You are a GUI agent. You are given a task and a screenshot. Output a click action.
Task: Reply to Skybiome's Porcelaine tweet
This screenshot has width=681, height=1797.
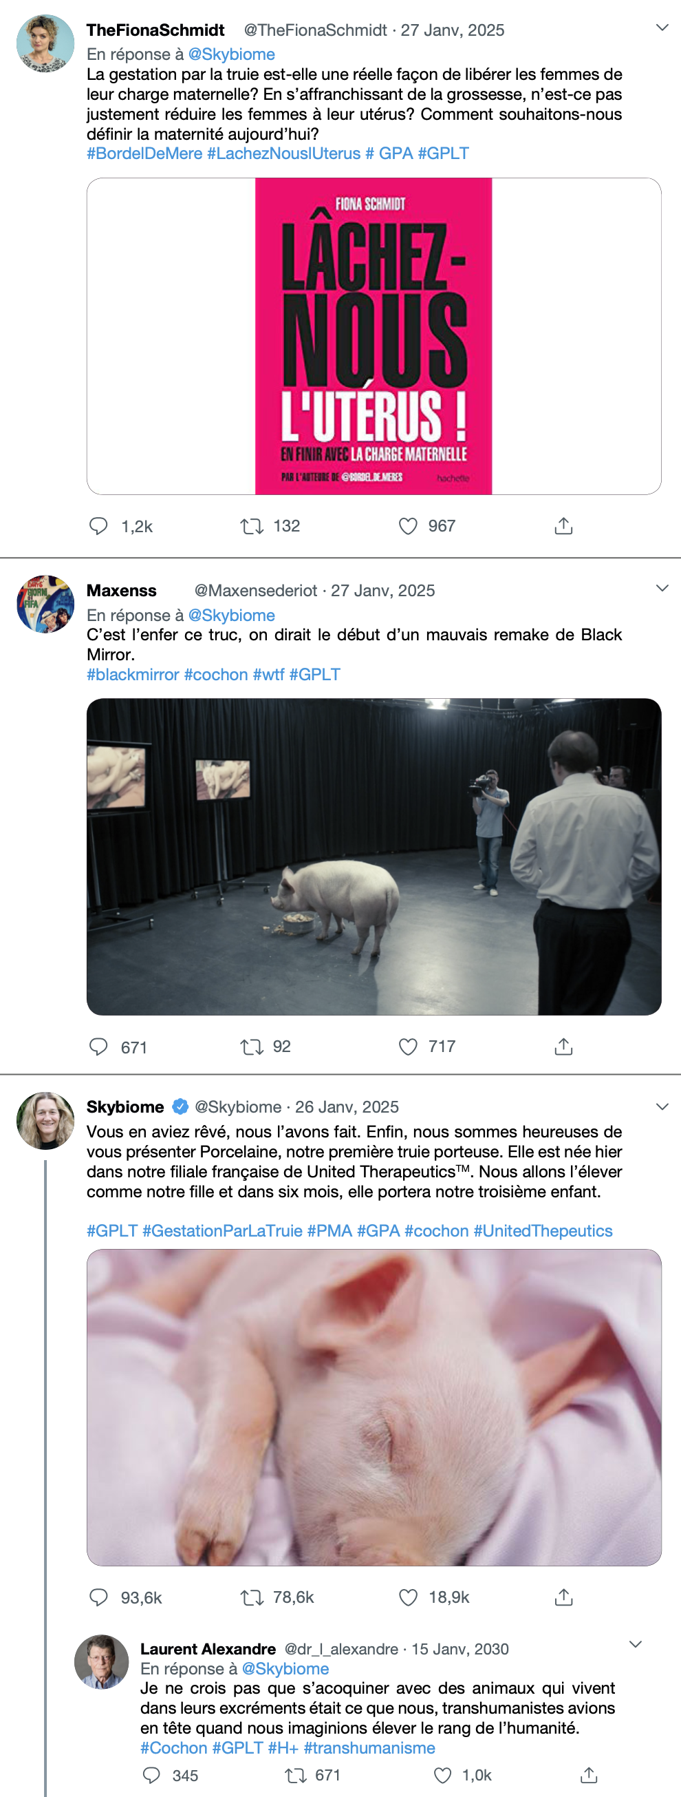(x=99, y=1597)
